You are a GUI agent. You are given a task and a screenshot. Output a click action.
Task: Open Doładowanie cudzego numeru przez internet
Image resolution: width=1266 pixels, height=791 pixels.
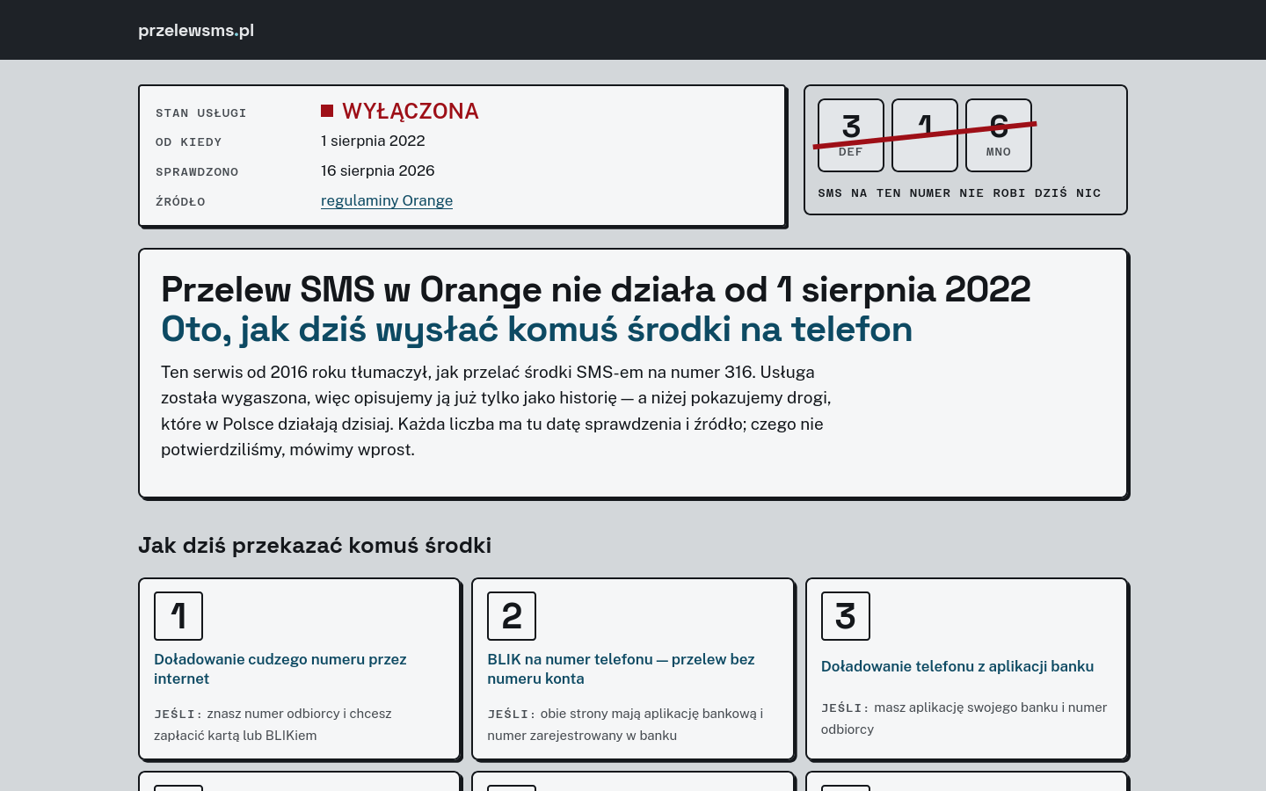point(280,669)
